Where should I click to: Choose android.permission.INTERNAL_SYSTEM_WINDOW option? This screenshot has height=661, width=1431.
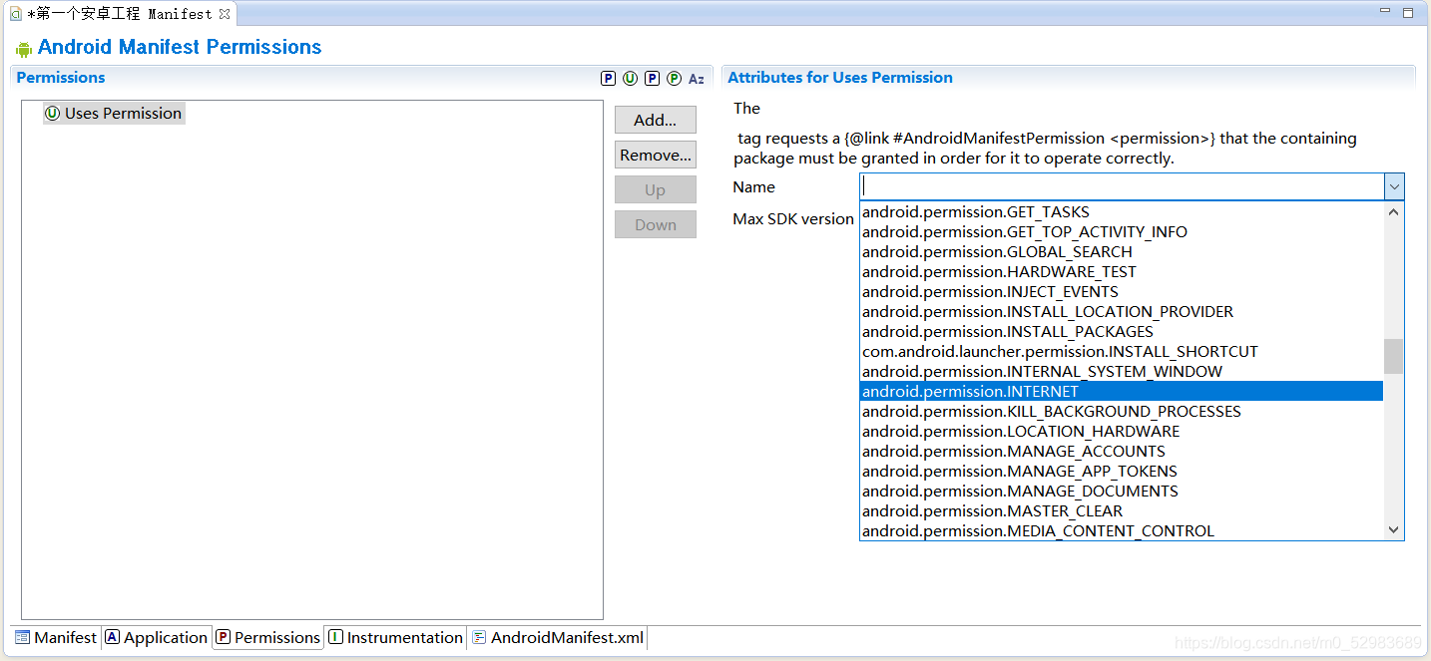(1122, 372)
